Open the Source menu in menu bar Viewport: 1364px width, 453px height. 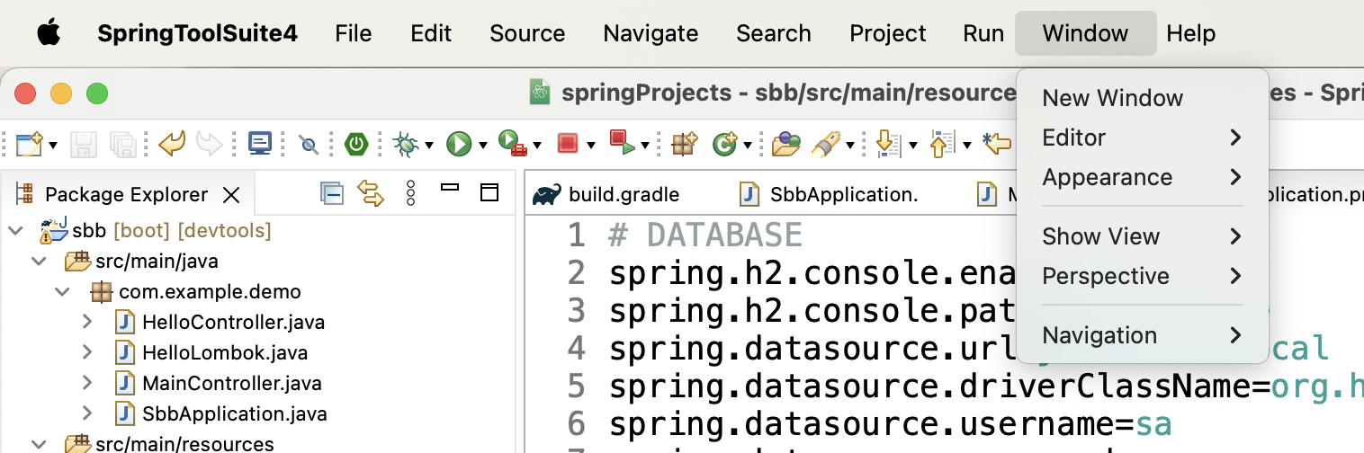pos(527,33)
